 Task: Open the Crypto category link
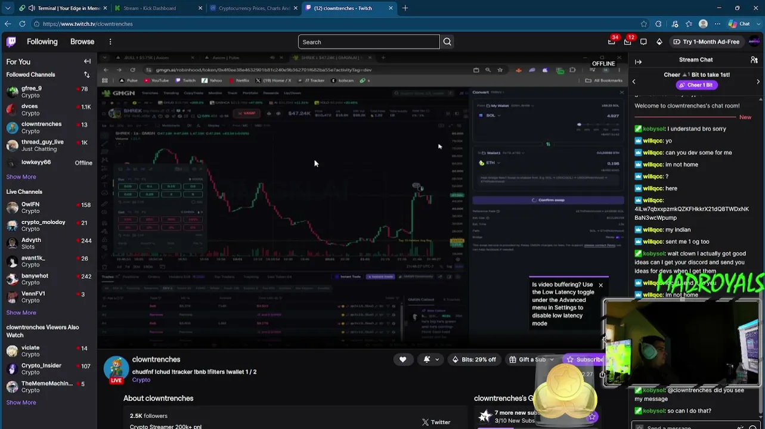[141, 380]
